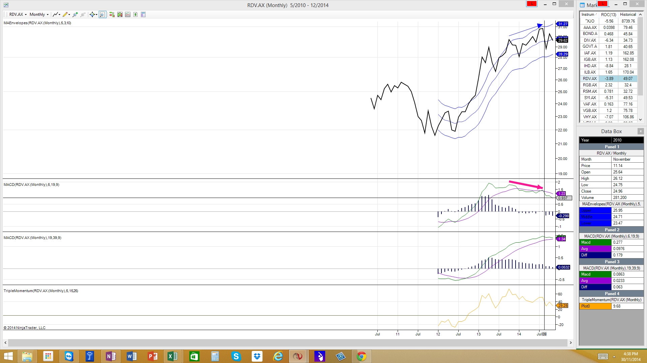Expand the chart style line dropdown

[59, 14]
